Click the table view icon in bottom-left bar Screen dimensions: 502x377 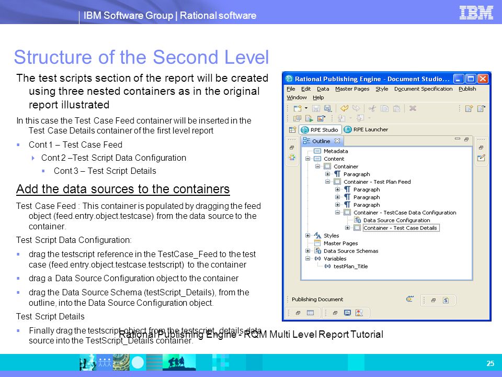pos(310,313)
